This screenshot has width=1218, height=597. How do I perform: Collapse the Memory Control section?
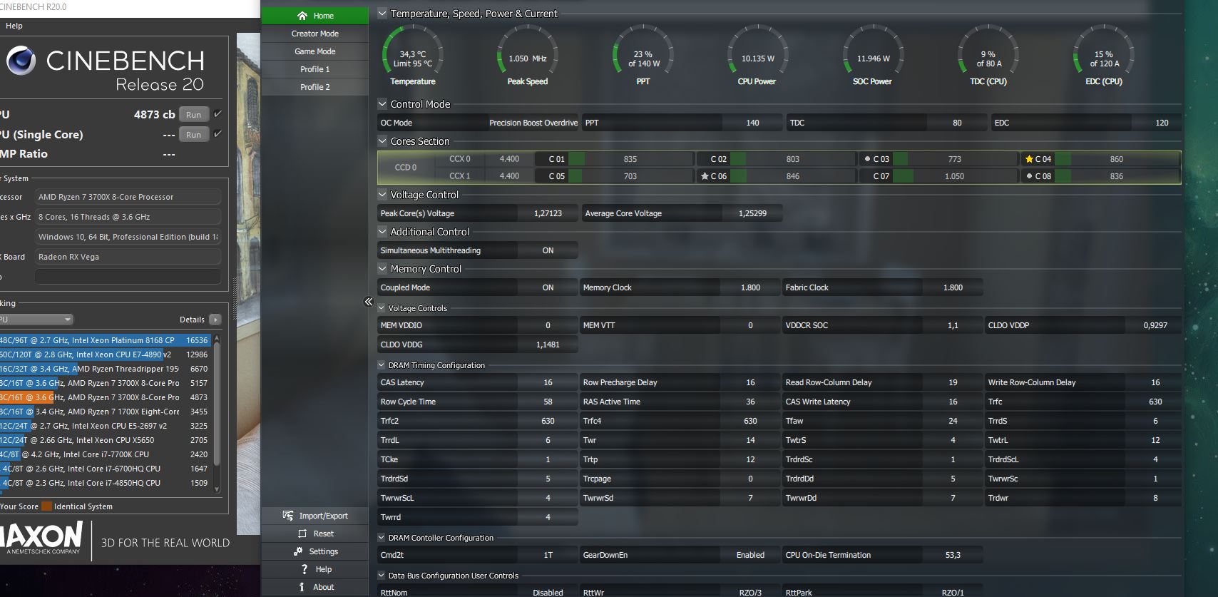click(382, 269)
